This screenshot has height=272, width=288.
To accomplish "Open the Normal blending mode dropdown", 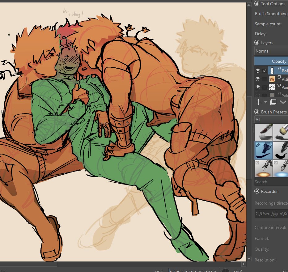I will pos(271,51).
